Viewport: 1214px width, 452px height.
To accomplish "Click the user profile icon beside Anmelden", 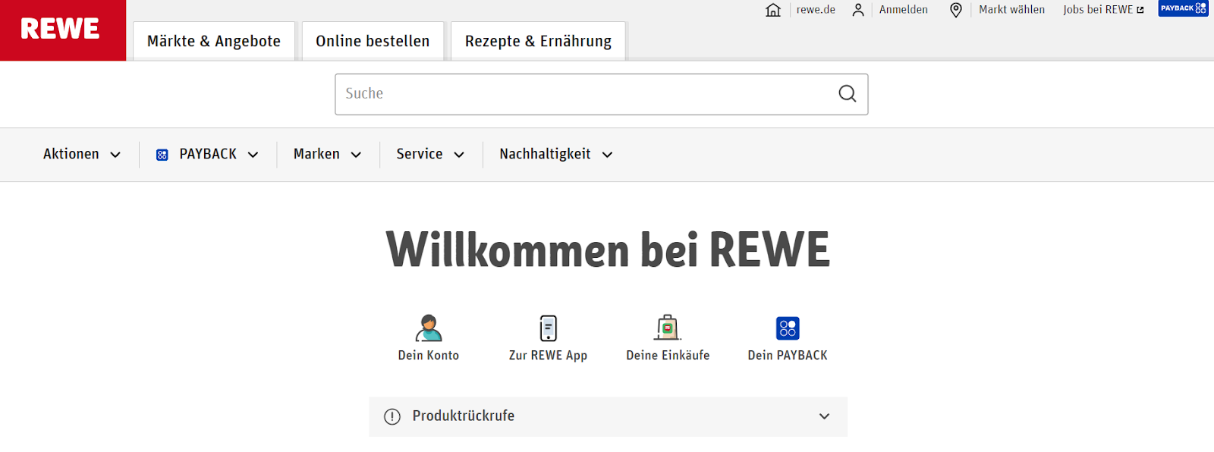I will (858, 10).
